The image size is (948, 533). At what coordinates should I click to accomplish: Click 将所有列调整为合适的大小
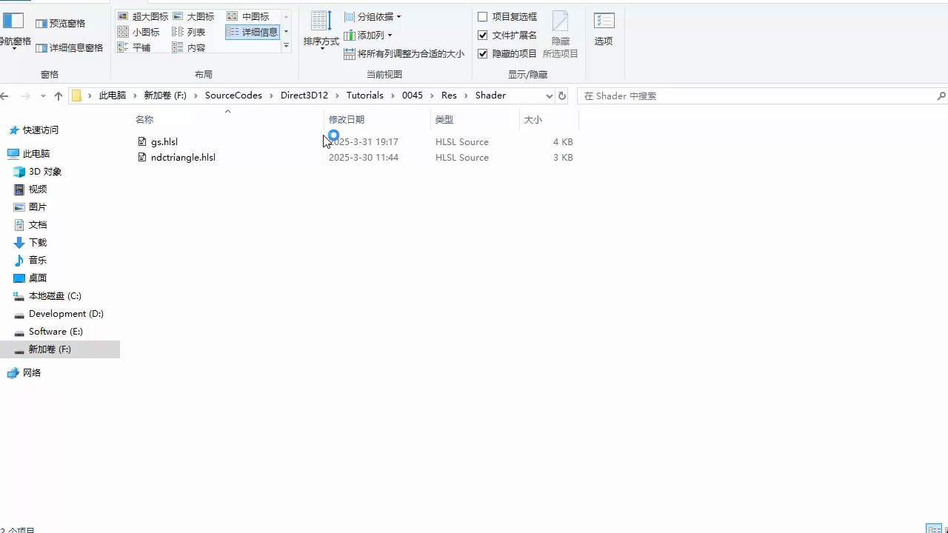point(404,53)
